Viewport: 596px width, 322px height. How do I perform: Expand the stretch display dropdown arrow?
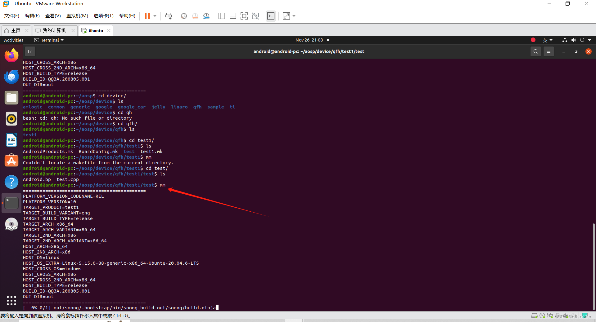coord(294,16)
